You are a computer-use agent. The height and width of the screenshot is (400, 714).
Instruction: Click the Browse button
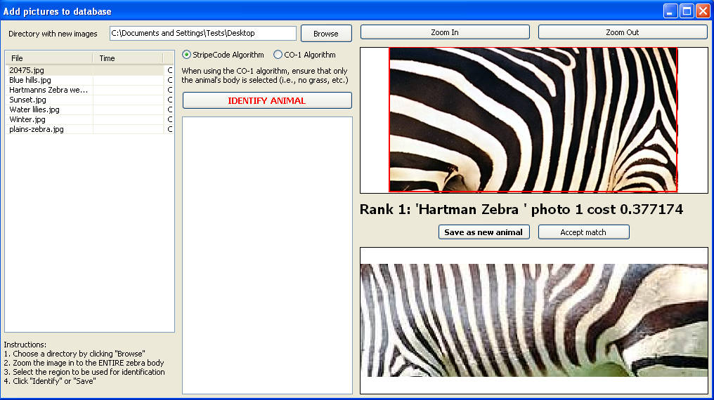[x=326, y=34]
